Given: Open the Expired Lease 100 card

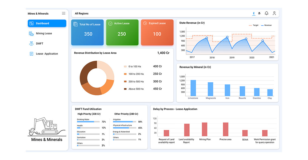Looking at the screenshot, I should [157, 32].
